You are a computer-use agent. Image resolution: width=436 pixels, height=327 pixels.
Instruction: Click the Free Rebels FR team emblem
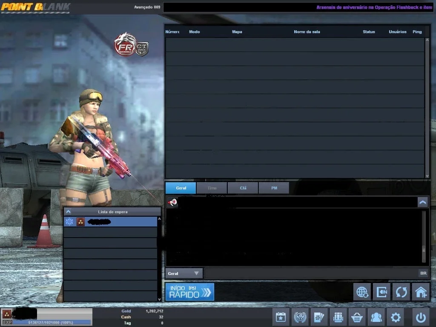(x=125, y=44)
